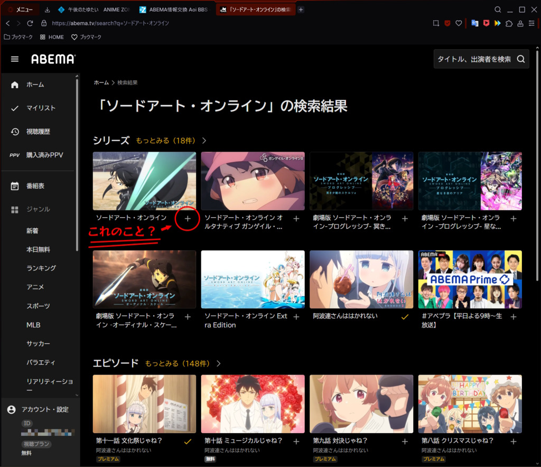Open the browser extensions puzzle icon
The image size is (541, 467).
point(509,23)
